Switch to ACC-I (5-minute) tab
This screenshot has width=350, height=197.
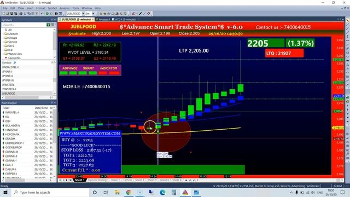tap(124, 20)
